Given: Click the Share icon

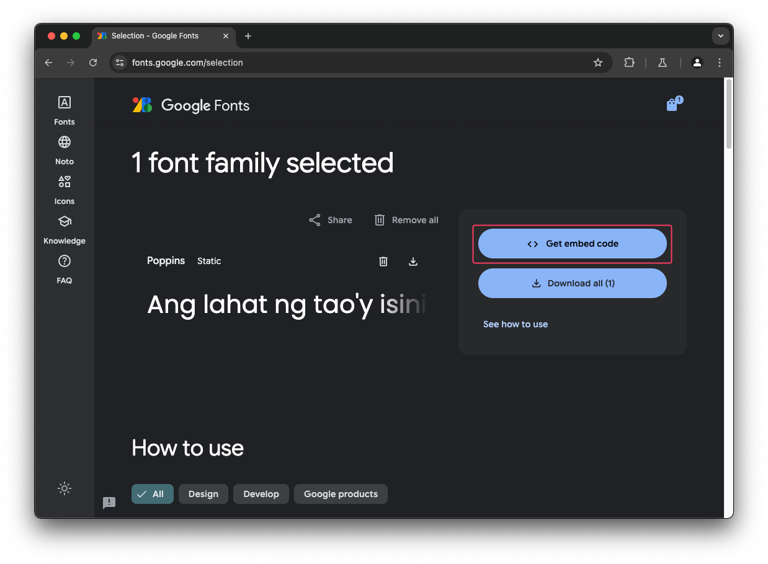Looking at the screenshot, I should pos(315,220).
